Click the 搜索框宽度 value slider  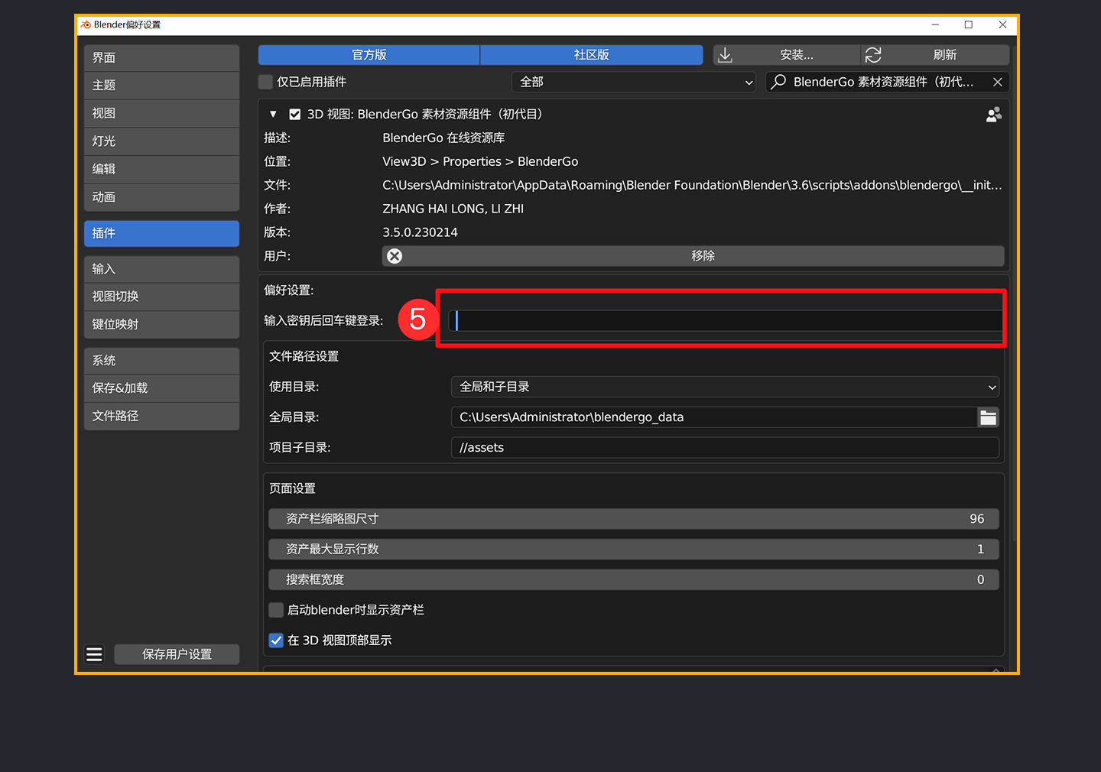point(634,579)
